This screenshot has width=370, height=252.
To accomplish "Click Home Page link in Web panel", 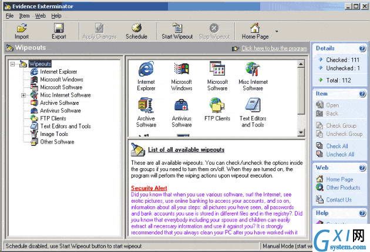I will 339,179.
